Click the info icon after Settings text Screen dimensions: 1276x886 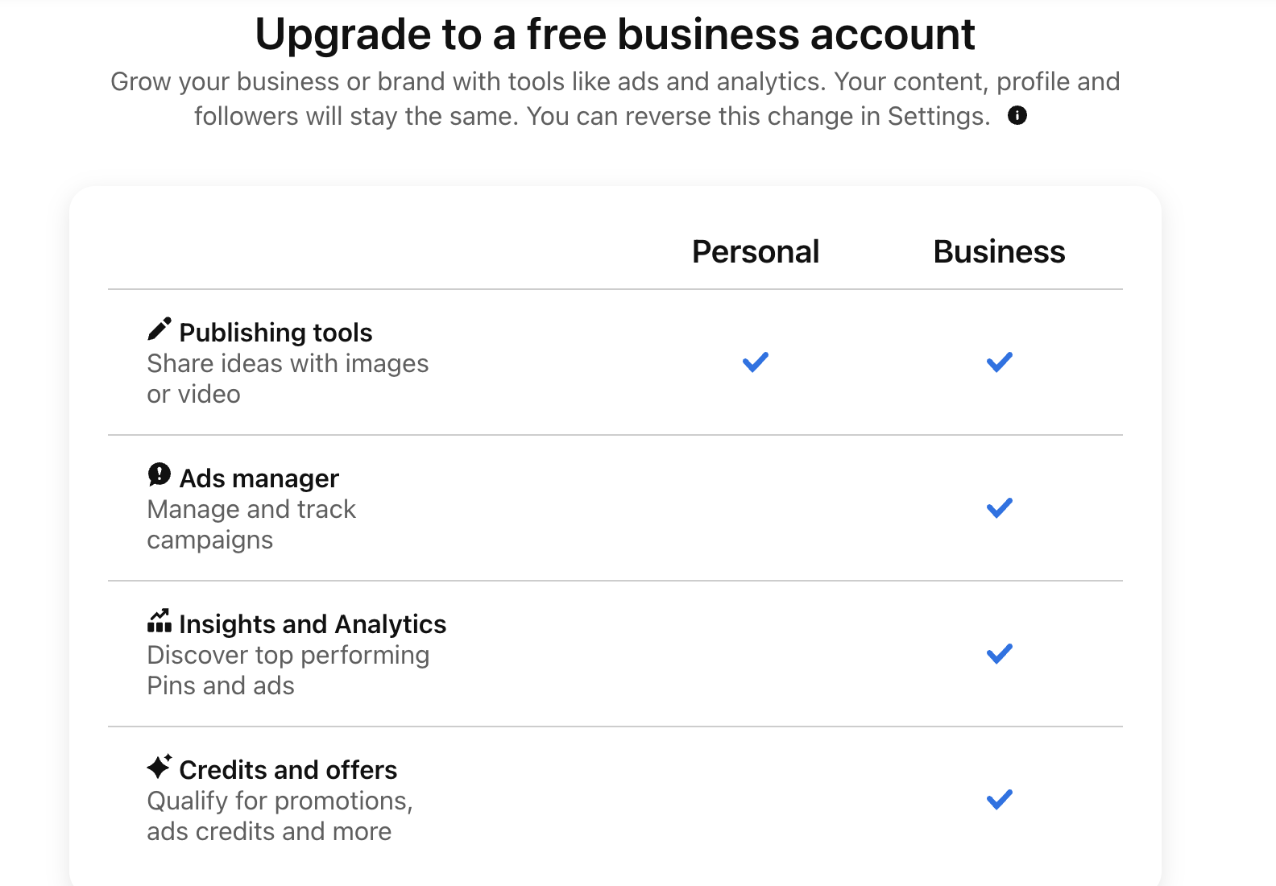click(1017, 116)
